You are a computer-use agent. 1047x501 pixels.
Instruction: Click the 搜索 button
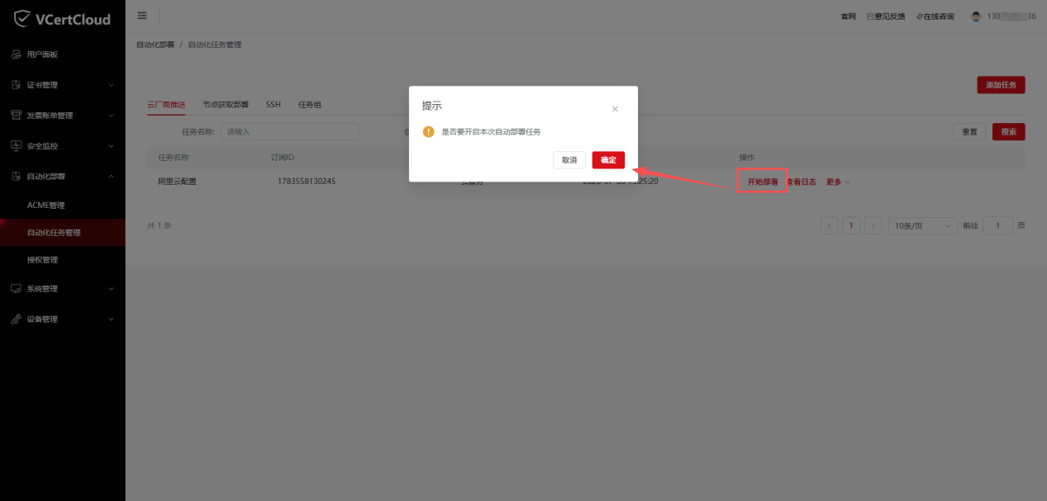coord(1009,132)
